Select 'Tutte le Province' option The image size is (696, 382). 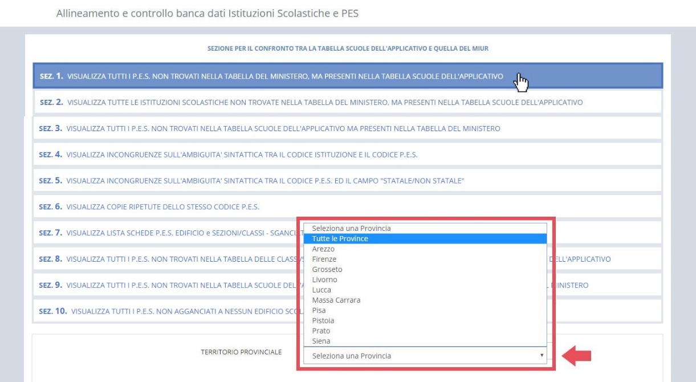click(425, 238)
